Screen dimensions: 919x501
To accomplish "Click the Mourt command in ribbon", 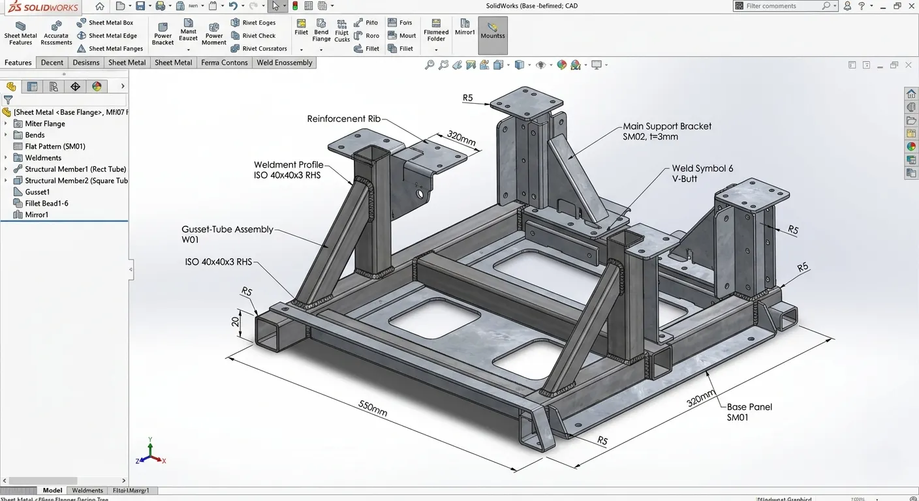I will (x=402, y=36).
